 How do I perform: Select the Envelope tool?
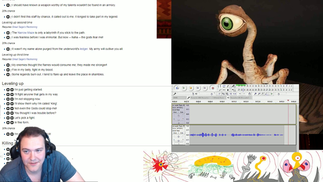[x=224, y=86]
